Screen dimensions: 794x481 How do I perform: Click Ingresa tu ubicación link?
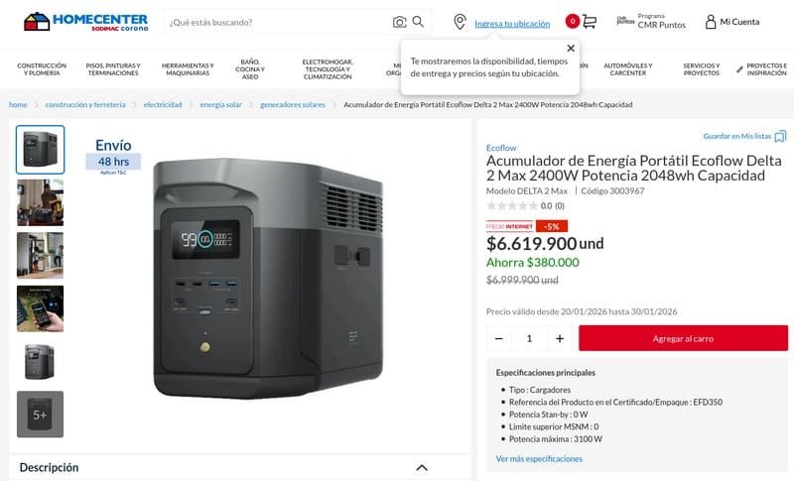click(x=512, y=23)
